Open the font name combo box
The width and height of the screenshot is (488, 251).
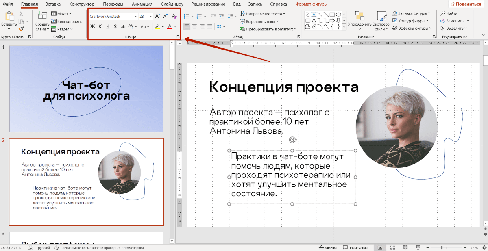pyautogui.click(x=113, y=16)
